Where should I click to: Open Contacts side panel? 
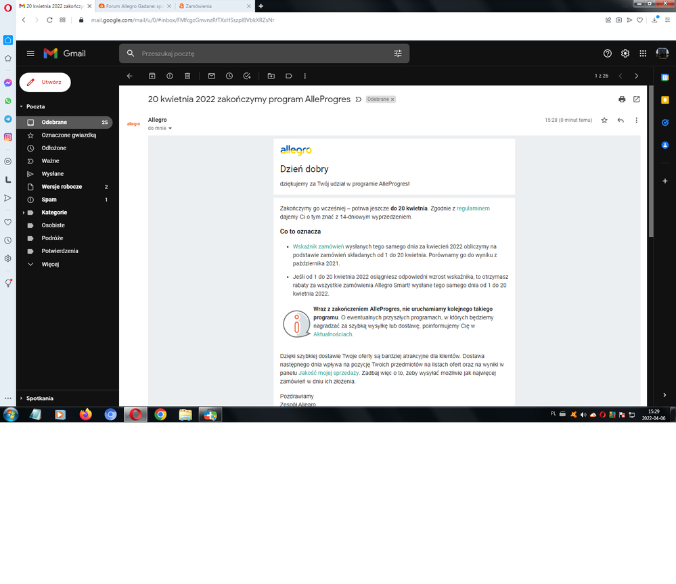[x=664, y=145]
